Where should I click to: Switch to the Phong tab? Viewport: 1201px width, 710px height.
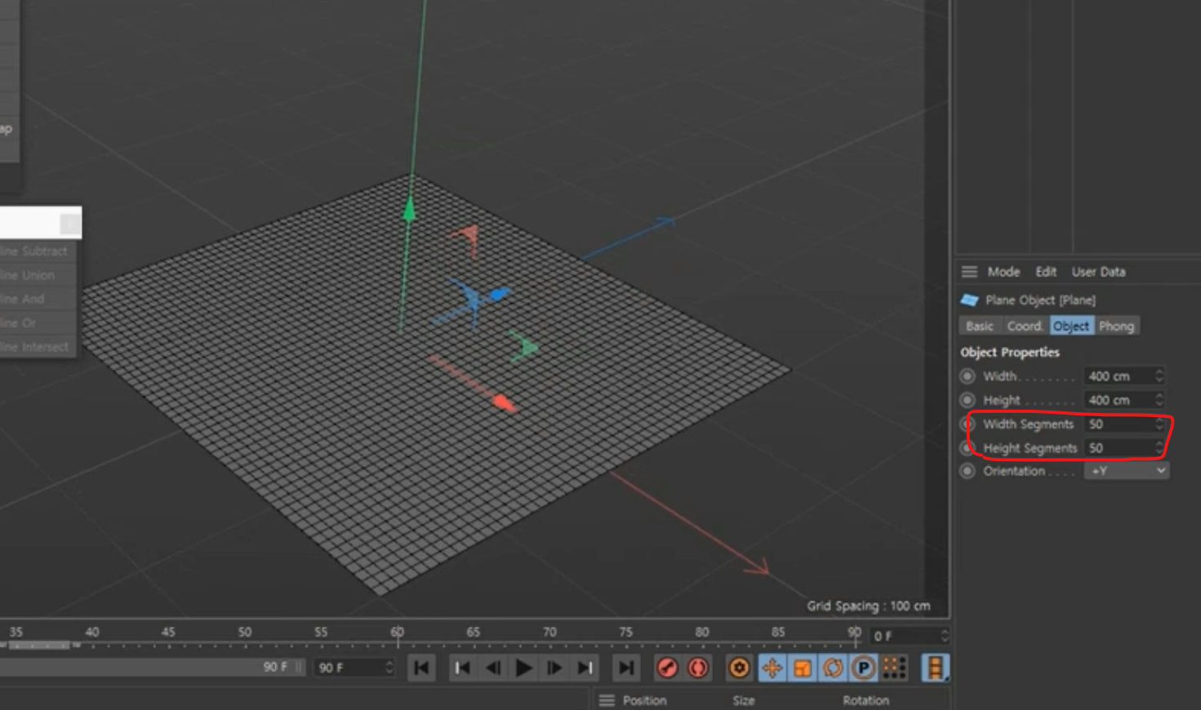1116,326
